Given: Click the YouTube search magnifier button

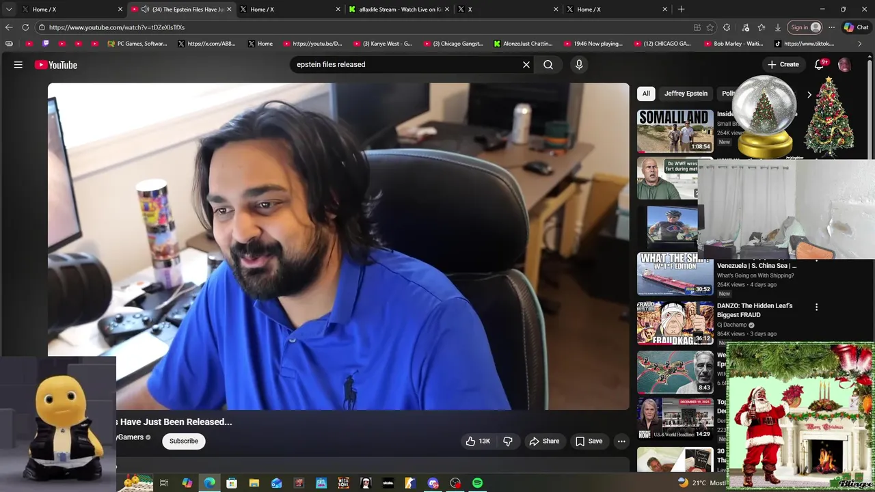Looking at the screenshot, I should click(548, 65).
